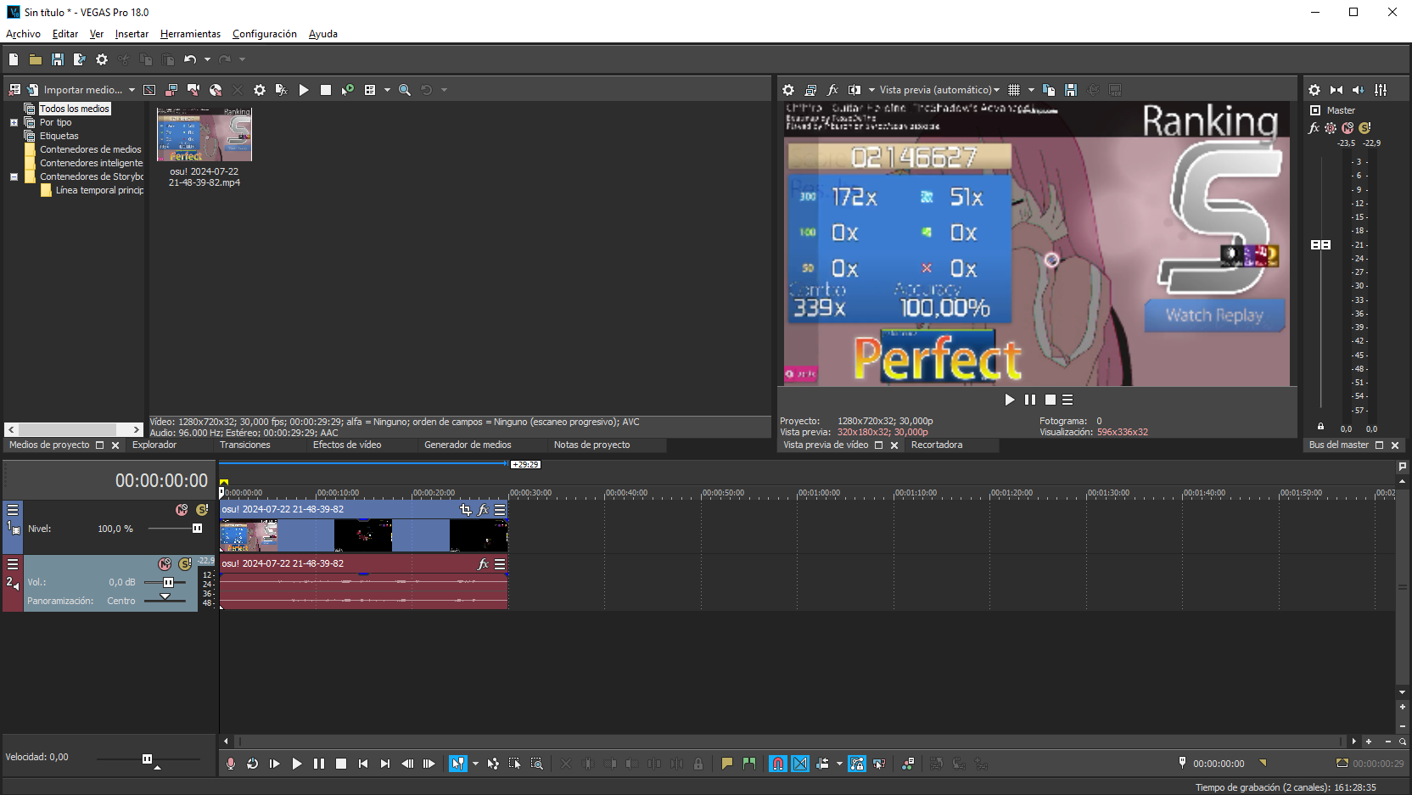Pause from the video preview transport
The image size is (1412, 795).
click(x=1030, y=400)
